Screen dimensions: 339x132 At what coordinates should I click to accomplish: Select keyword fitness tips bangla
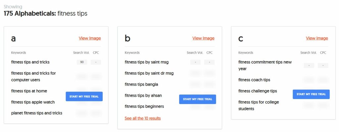coord(141,84)
